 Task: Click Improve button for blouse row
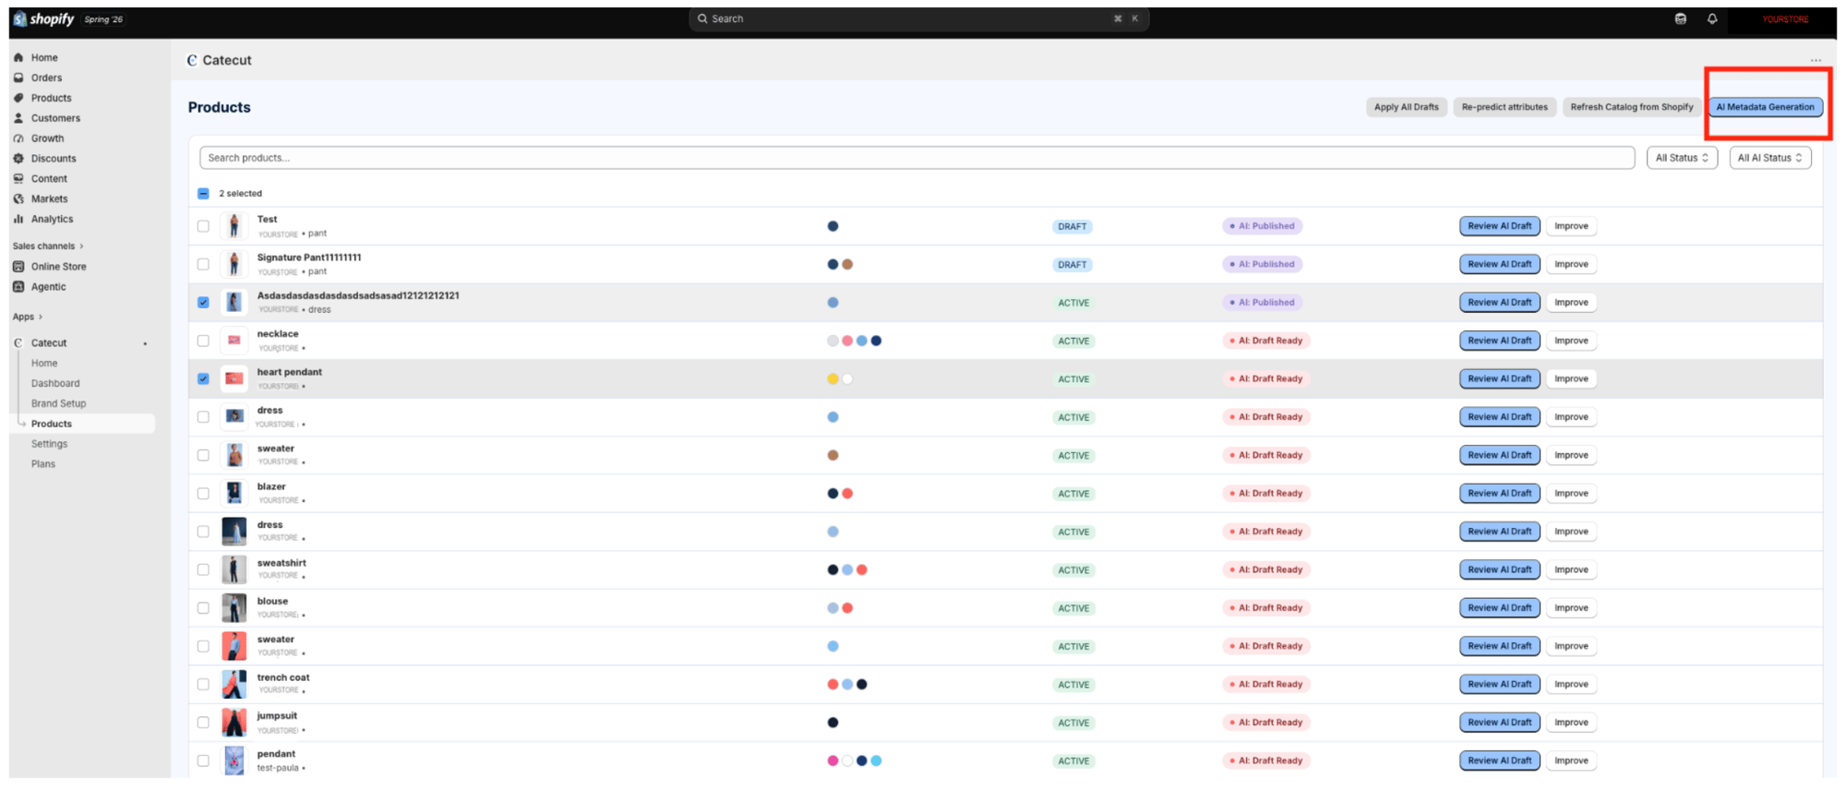pyautogui.click(x=1571, y=608)
